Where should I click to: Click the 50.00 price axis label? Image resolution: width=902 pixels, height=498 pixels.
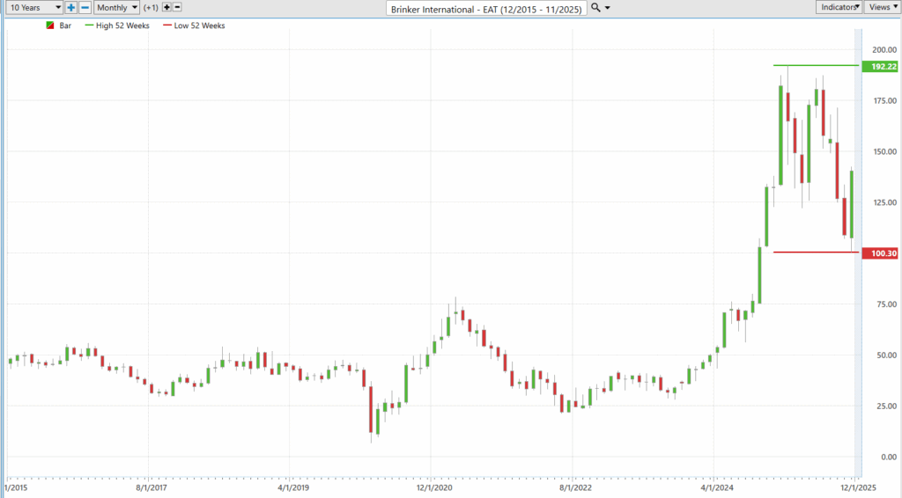[886, 355]
